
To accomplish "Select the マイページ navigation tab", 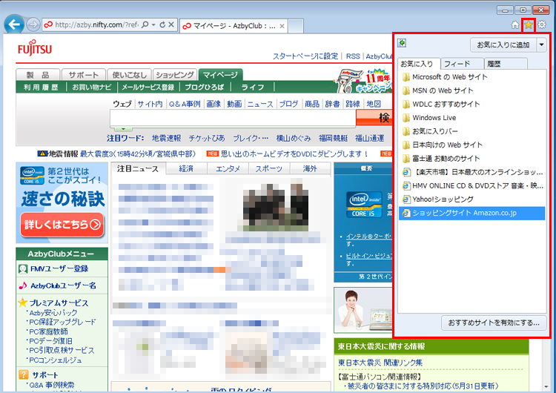I will [x=221, y=74].
